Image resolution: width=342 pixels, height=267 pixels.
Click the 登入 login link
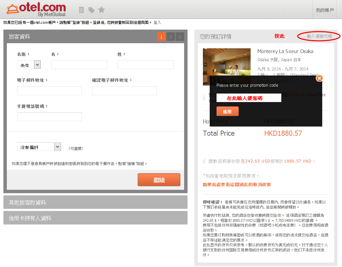157,22
